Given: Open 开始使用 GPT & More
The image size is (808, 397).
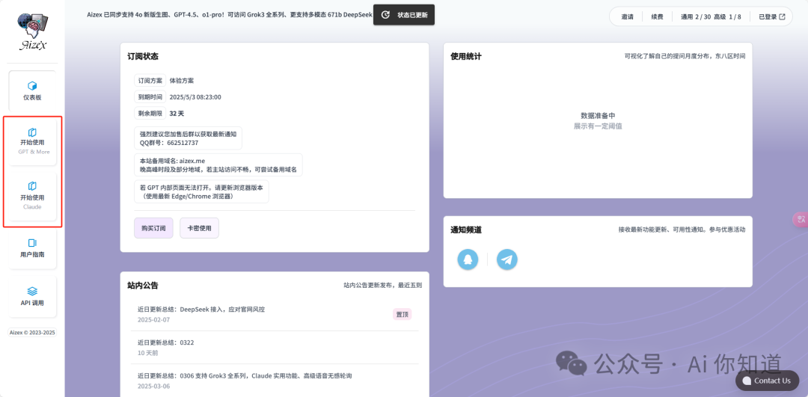Looking at the screenshot, I should click(x=32, y=141).
